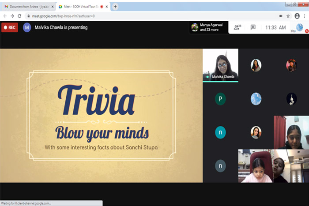309x206 pixels.
Task: Click the camera icon in address bar
Action: click(281, 16)
